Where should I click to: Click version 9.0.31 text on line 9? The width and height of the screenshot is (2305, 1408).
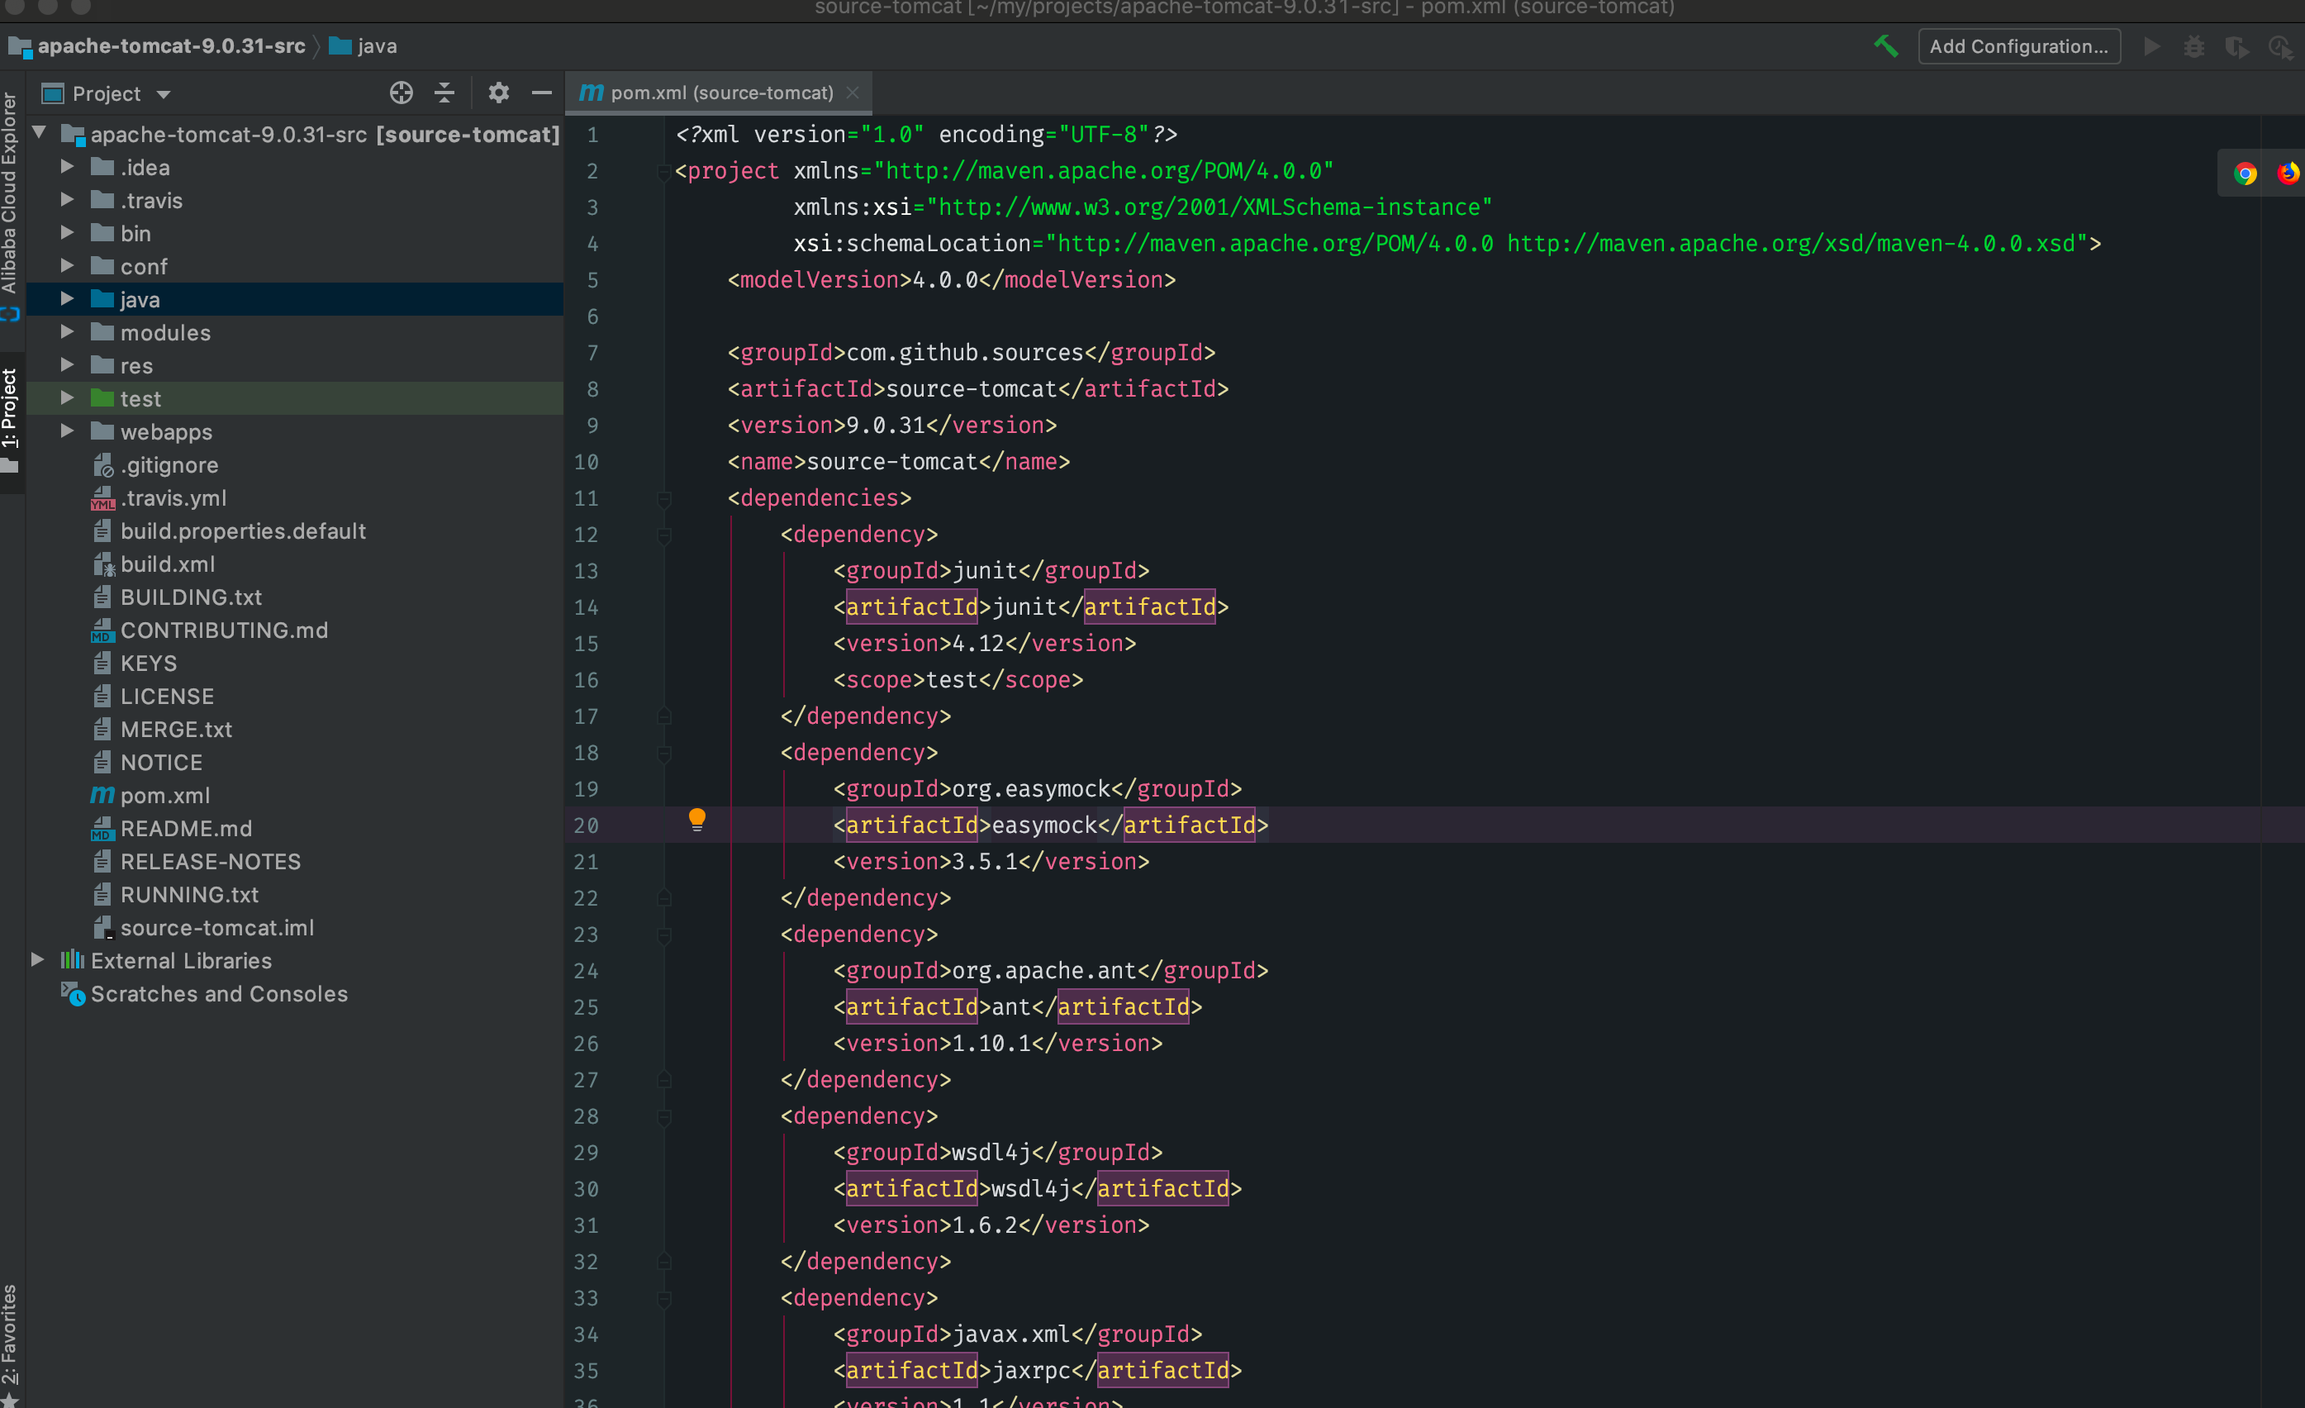click(x=886, y=426)
